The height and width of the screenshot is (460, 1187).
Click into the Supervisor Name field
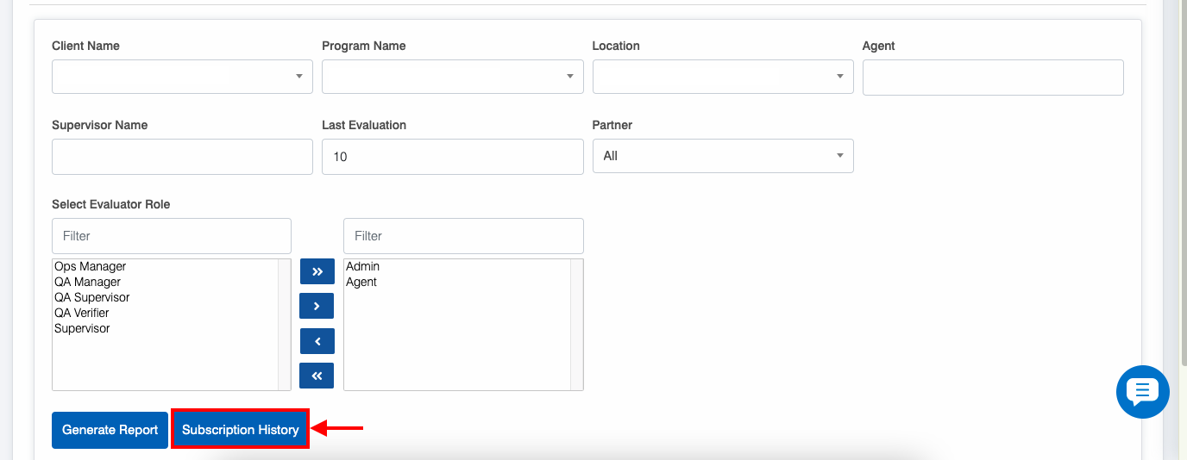tap(182, 157)
